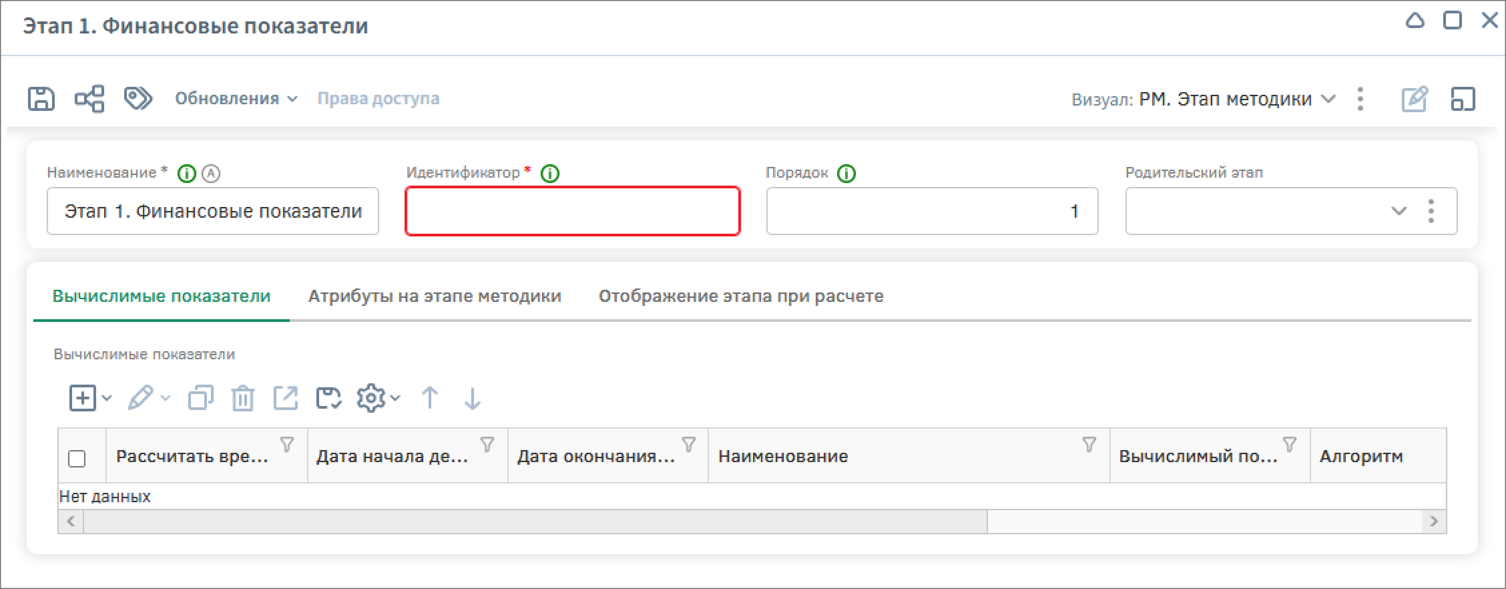Open the Отображение этапа при расчете tab
Screen dimensions: 1506x589
(x=741, y=296)
